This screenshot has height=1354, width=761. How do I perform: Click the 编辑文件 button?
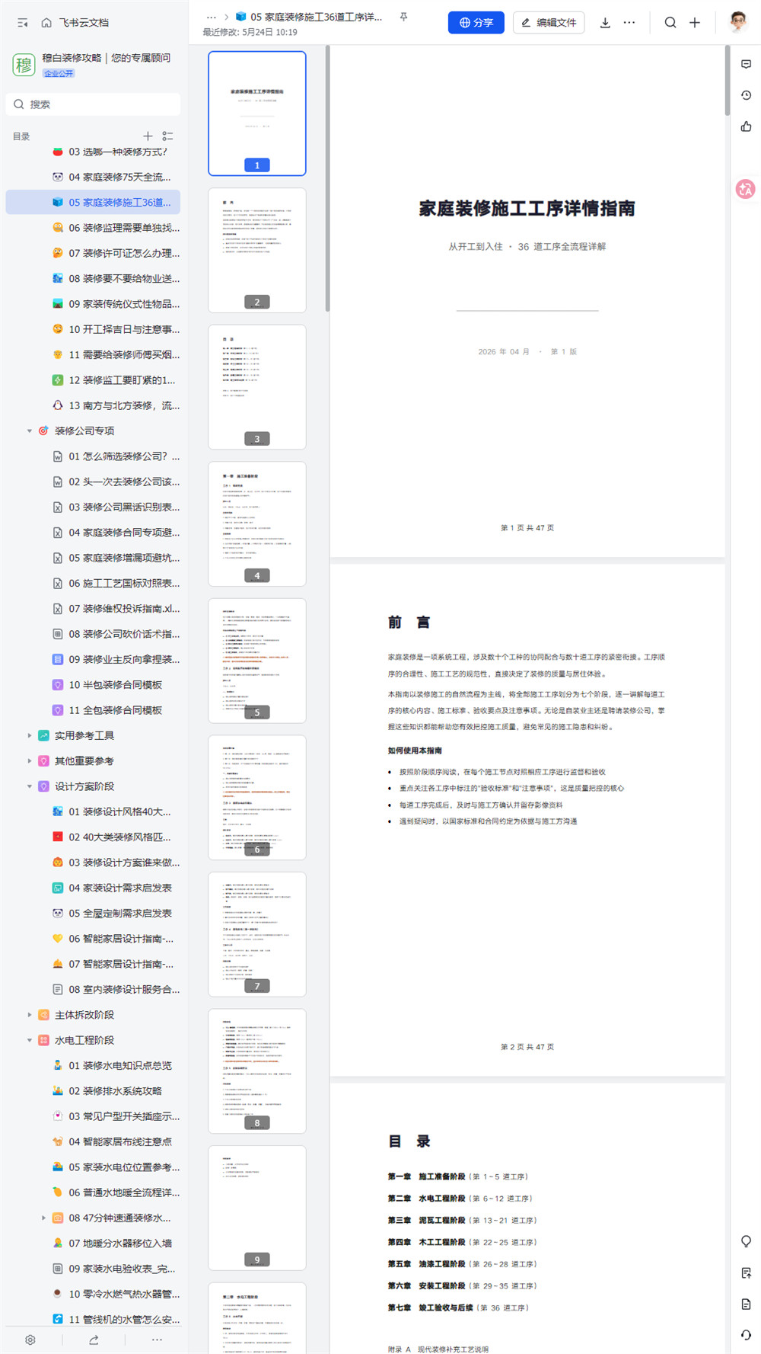click(x=549, y=23)
